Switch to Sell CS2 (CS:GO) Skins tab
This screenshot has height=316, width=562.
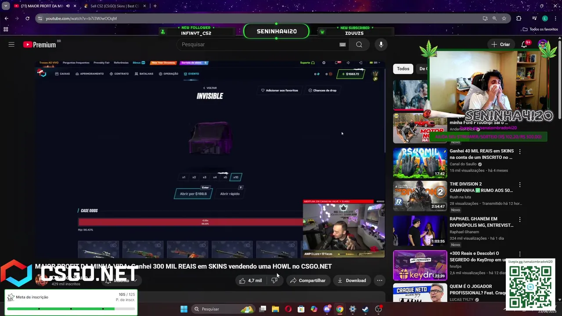point(115,6)
